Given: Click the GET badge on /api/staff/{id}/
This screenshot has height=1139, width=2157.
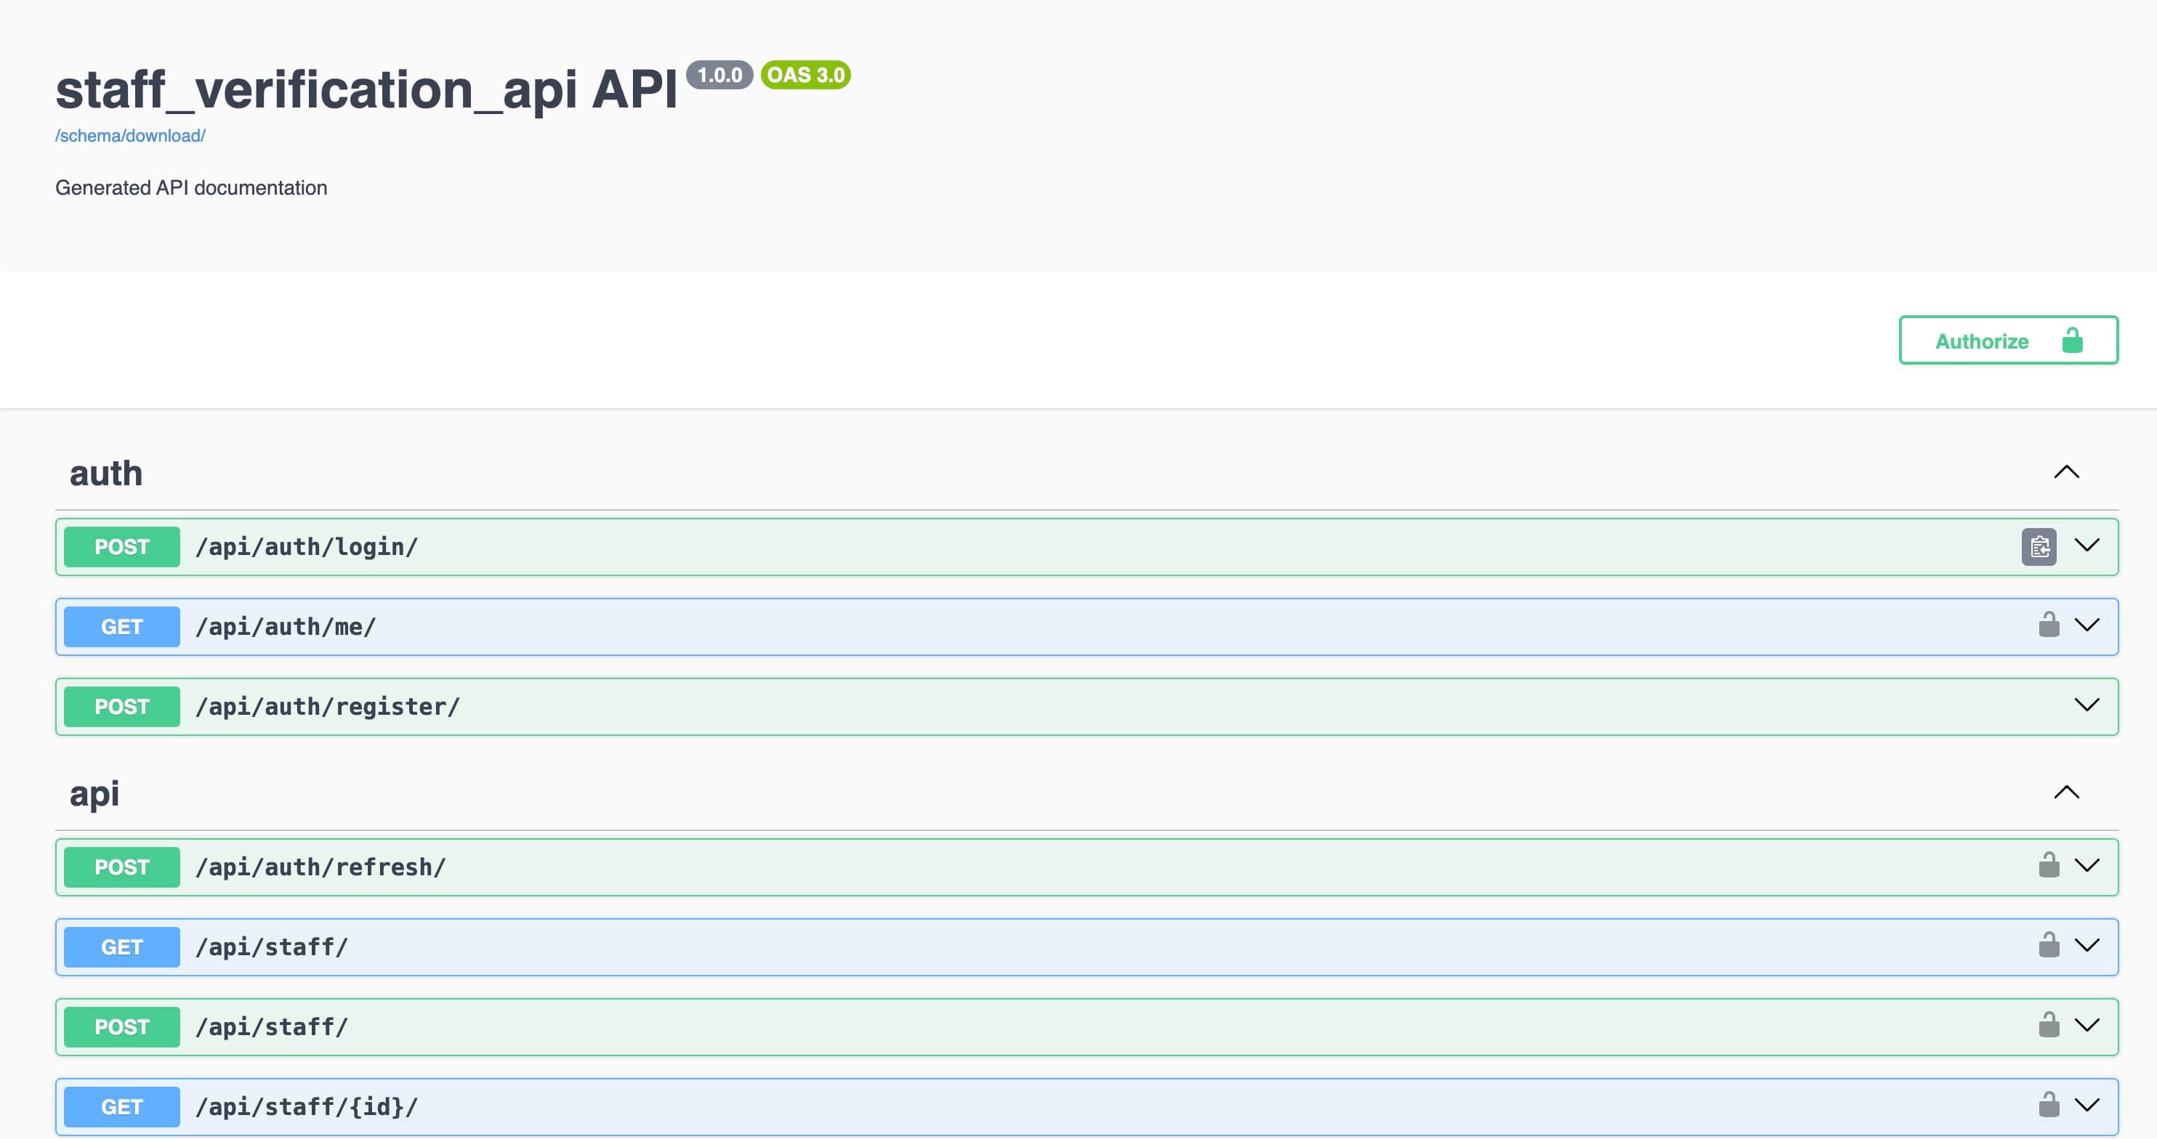Looking at the screenshot, I should click(121, 1106).
